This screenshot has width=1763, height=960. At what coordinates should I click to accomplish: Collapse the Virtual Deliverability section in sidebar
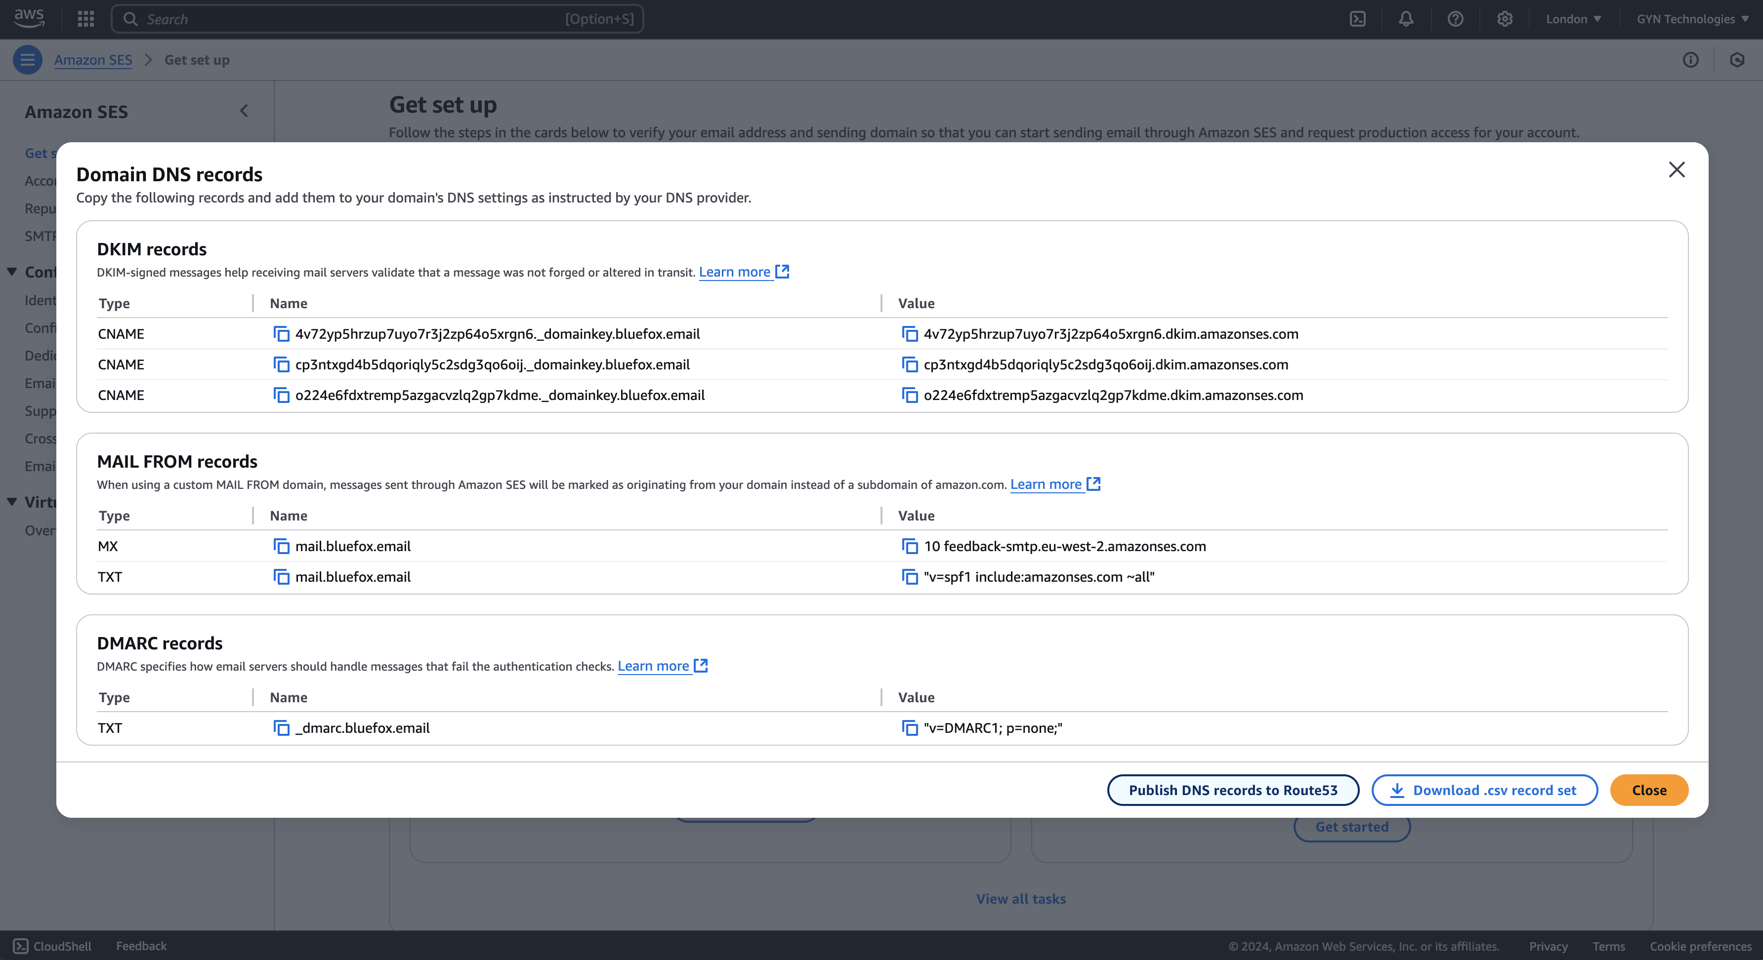click(12, 502)
